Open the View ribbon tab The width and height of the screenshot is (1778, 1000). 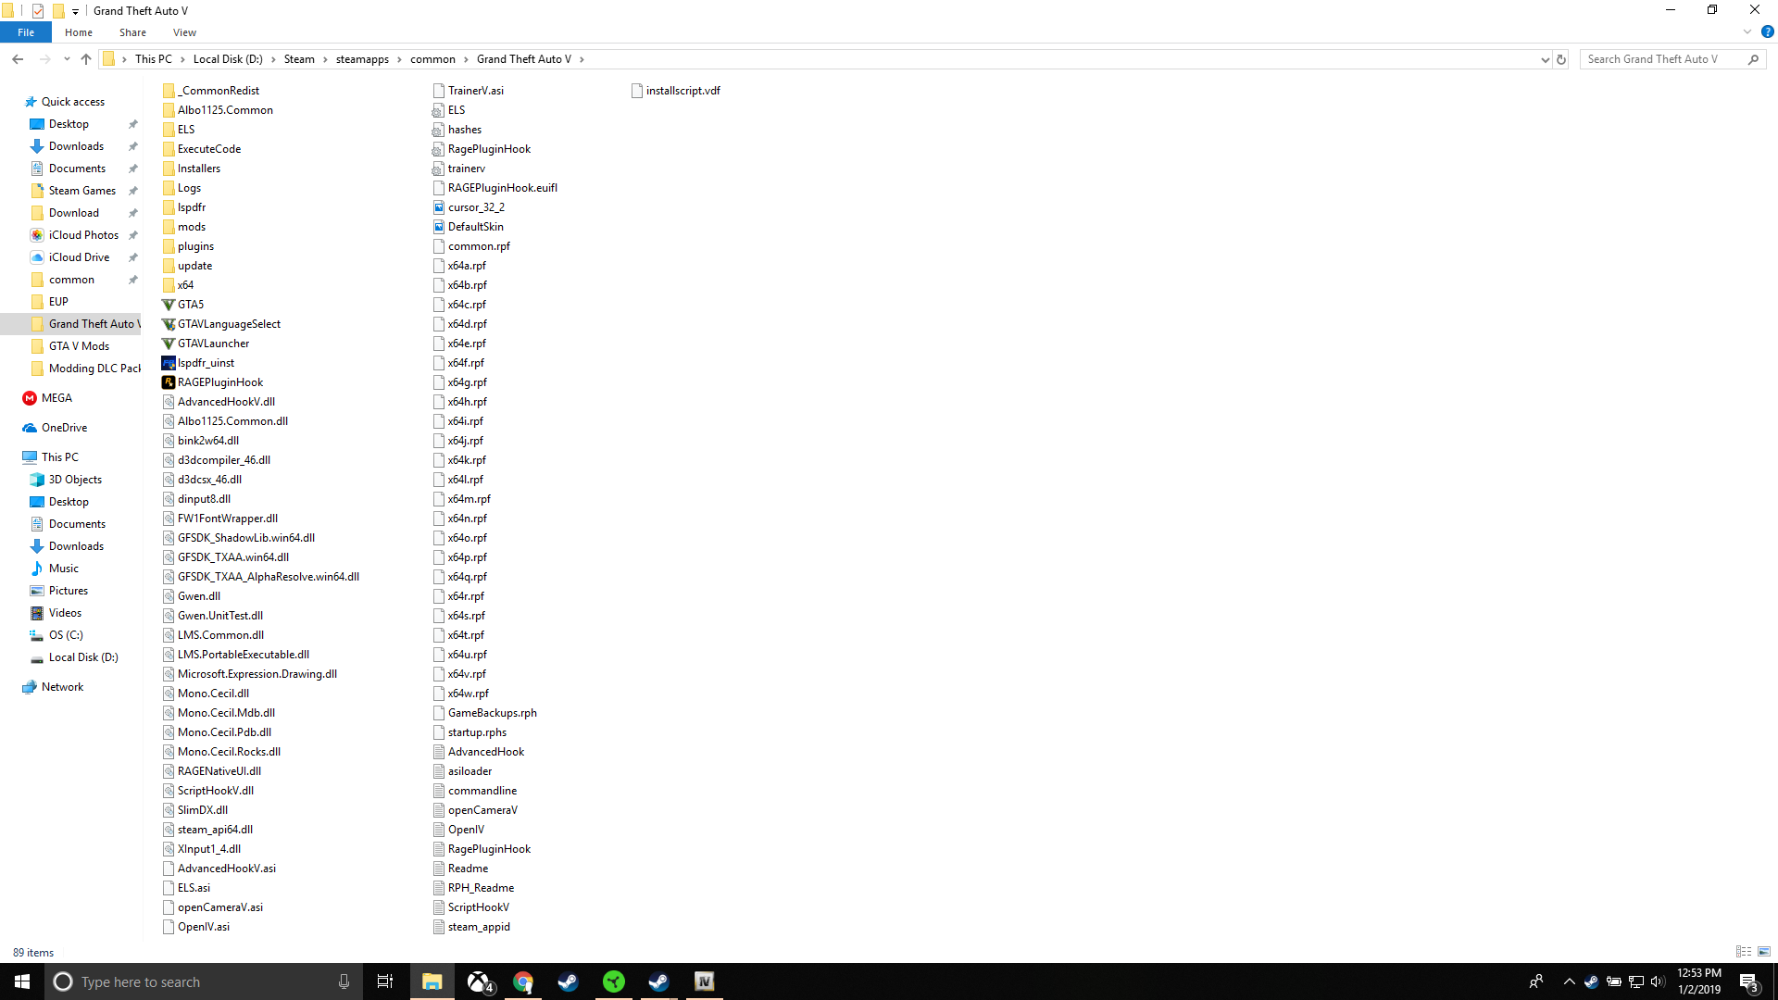184,32
